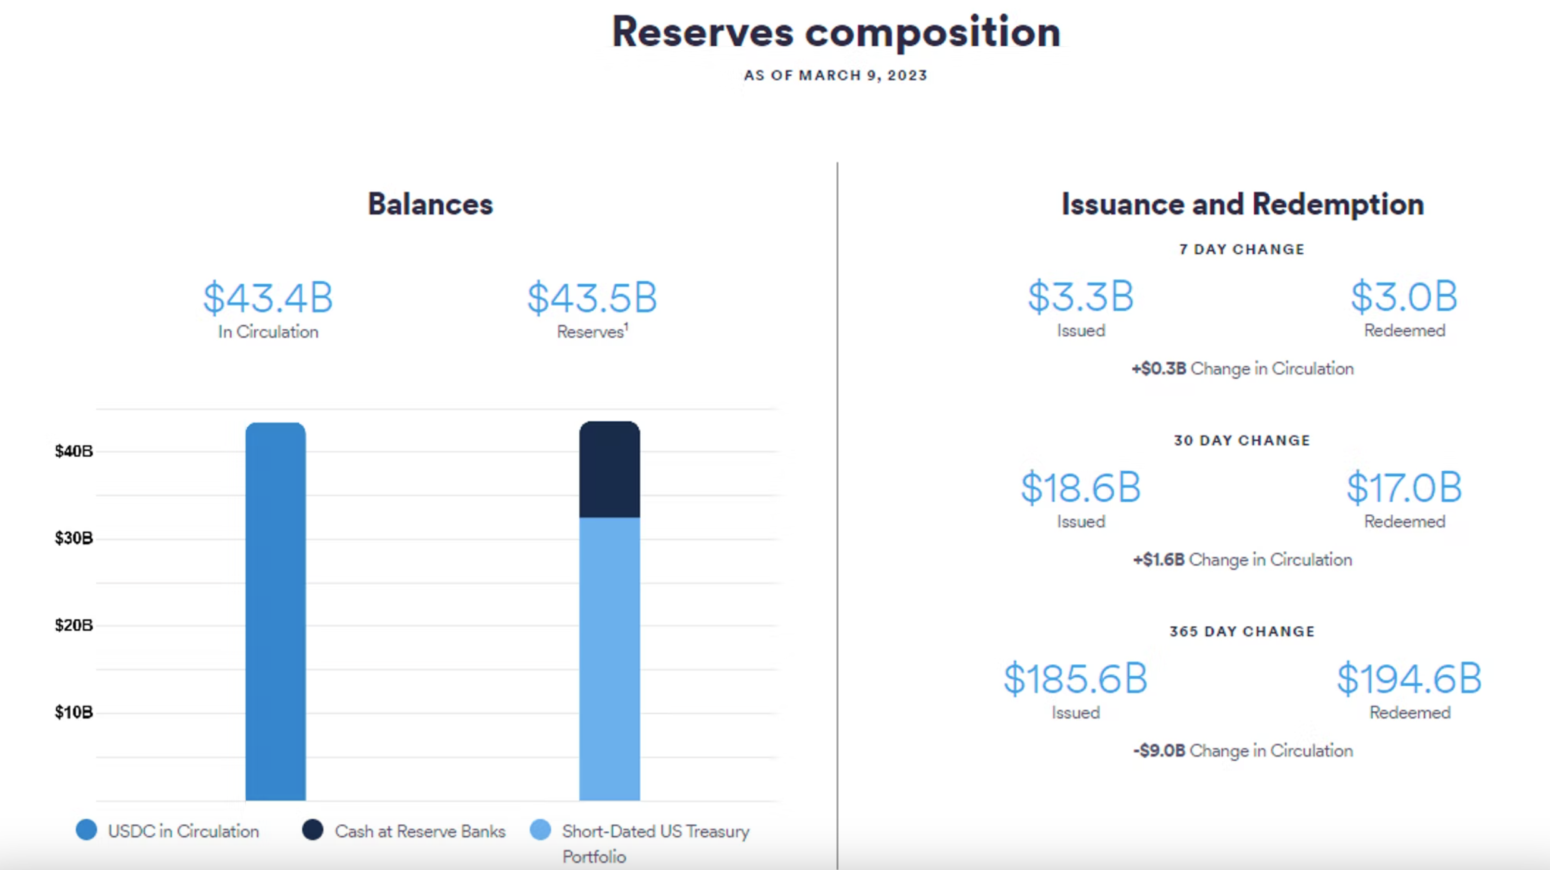Click the $43.5B Reserves figure

pos(592,297)
